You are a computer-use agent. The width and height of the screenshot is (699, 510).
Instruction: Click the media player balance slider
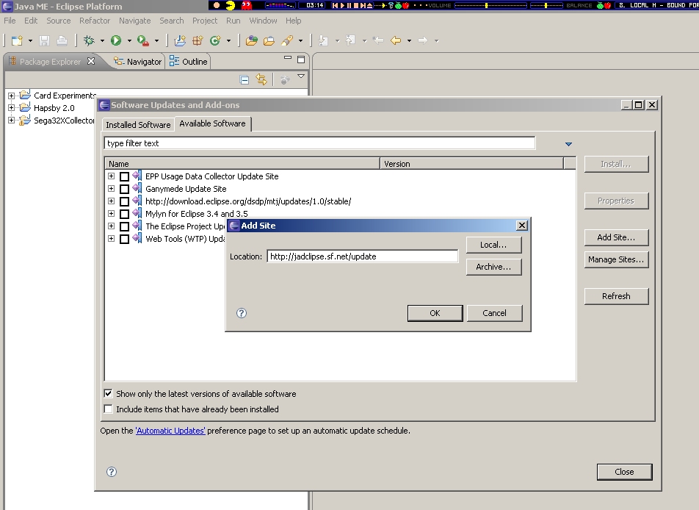[546, 5]
